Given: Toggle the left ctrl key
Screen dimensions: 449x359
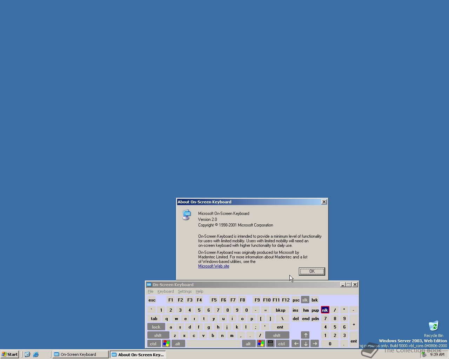Looking at the screenshot, I should tap(153, 344).
